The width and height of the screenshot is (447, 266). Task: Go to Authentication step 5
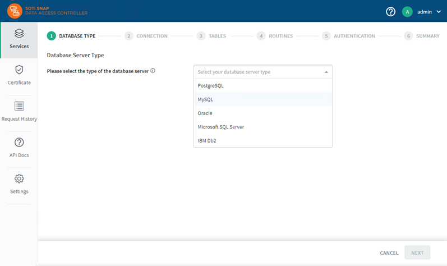348,36
